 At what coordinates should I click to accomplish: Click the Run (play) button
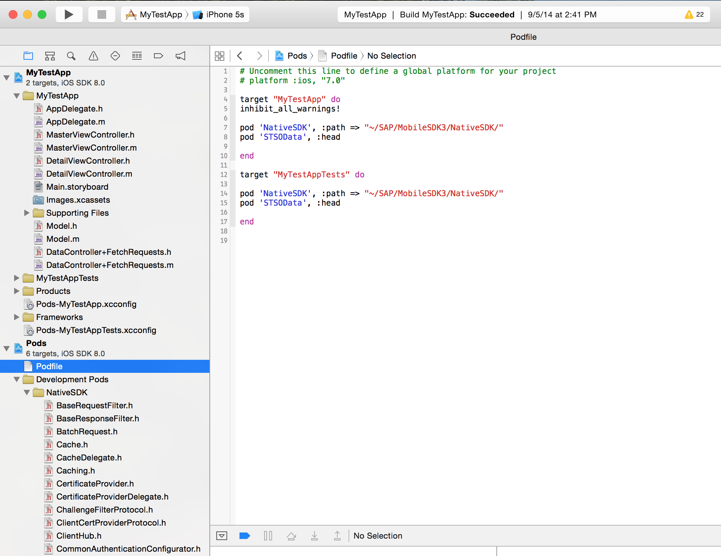69,14
